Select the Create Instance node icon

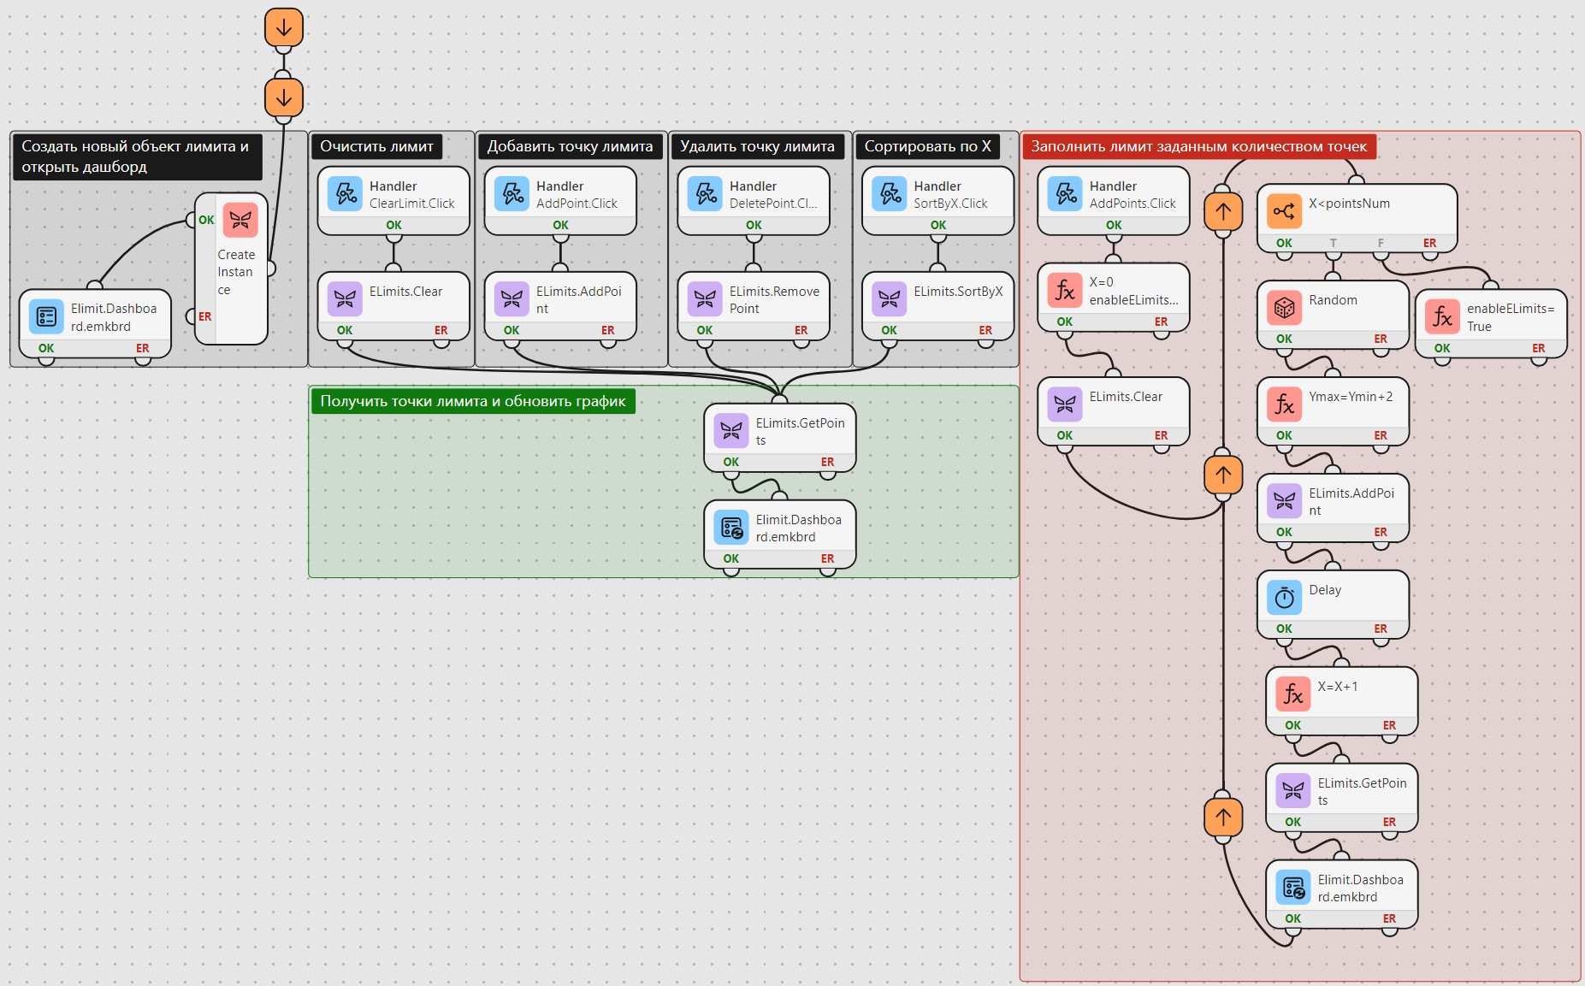(240, 220)
